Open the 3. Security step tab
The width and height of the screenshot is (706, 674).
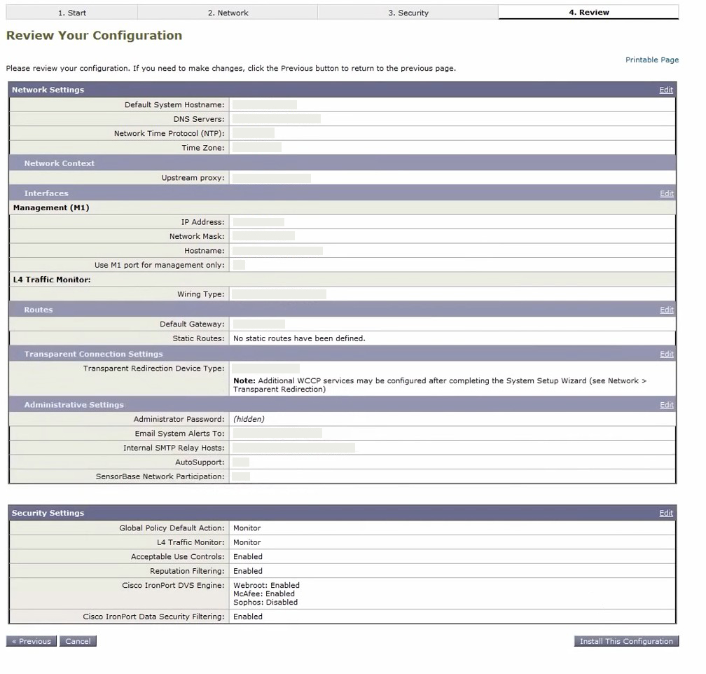[x=408, y=13]
